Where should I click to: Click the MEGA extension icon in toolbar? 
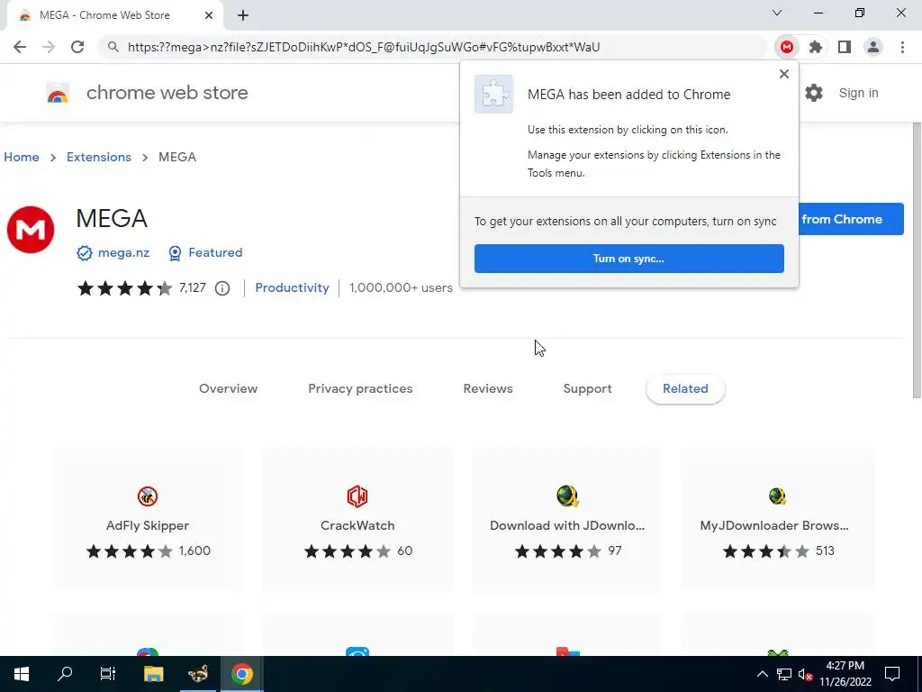(787, 47)
